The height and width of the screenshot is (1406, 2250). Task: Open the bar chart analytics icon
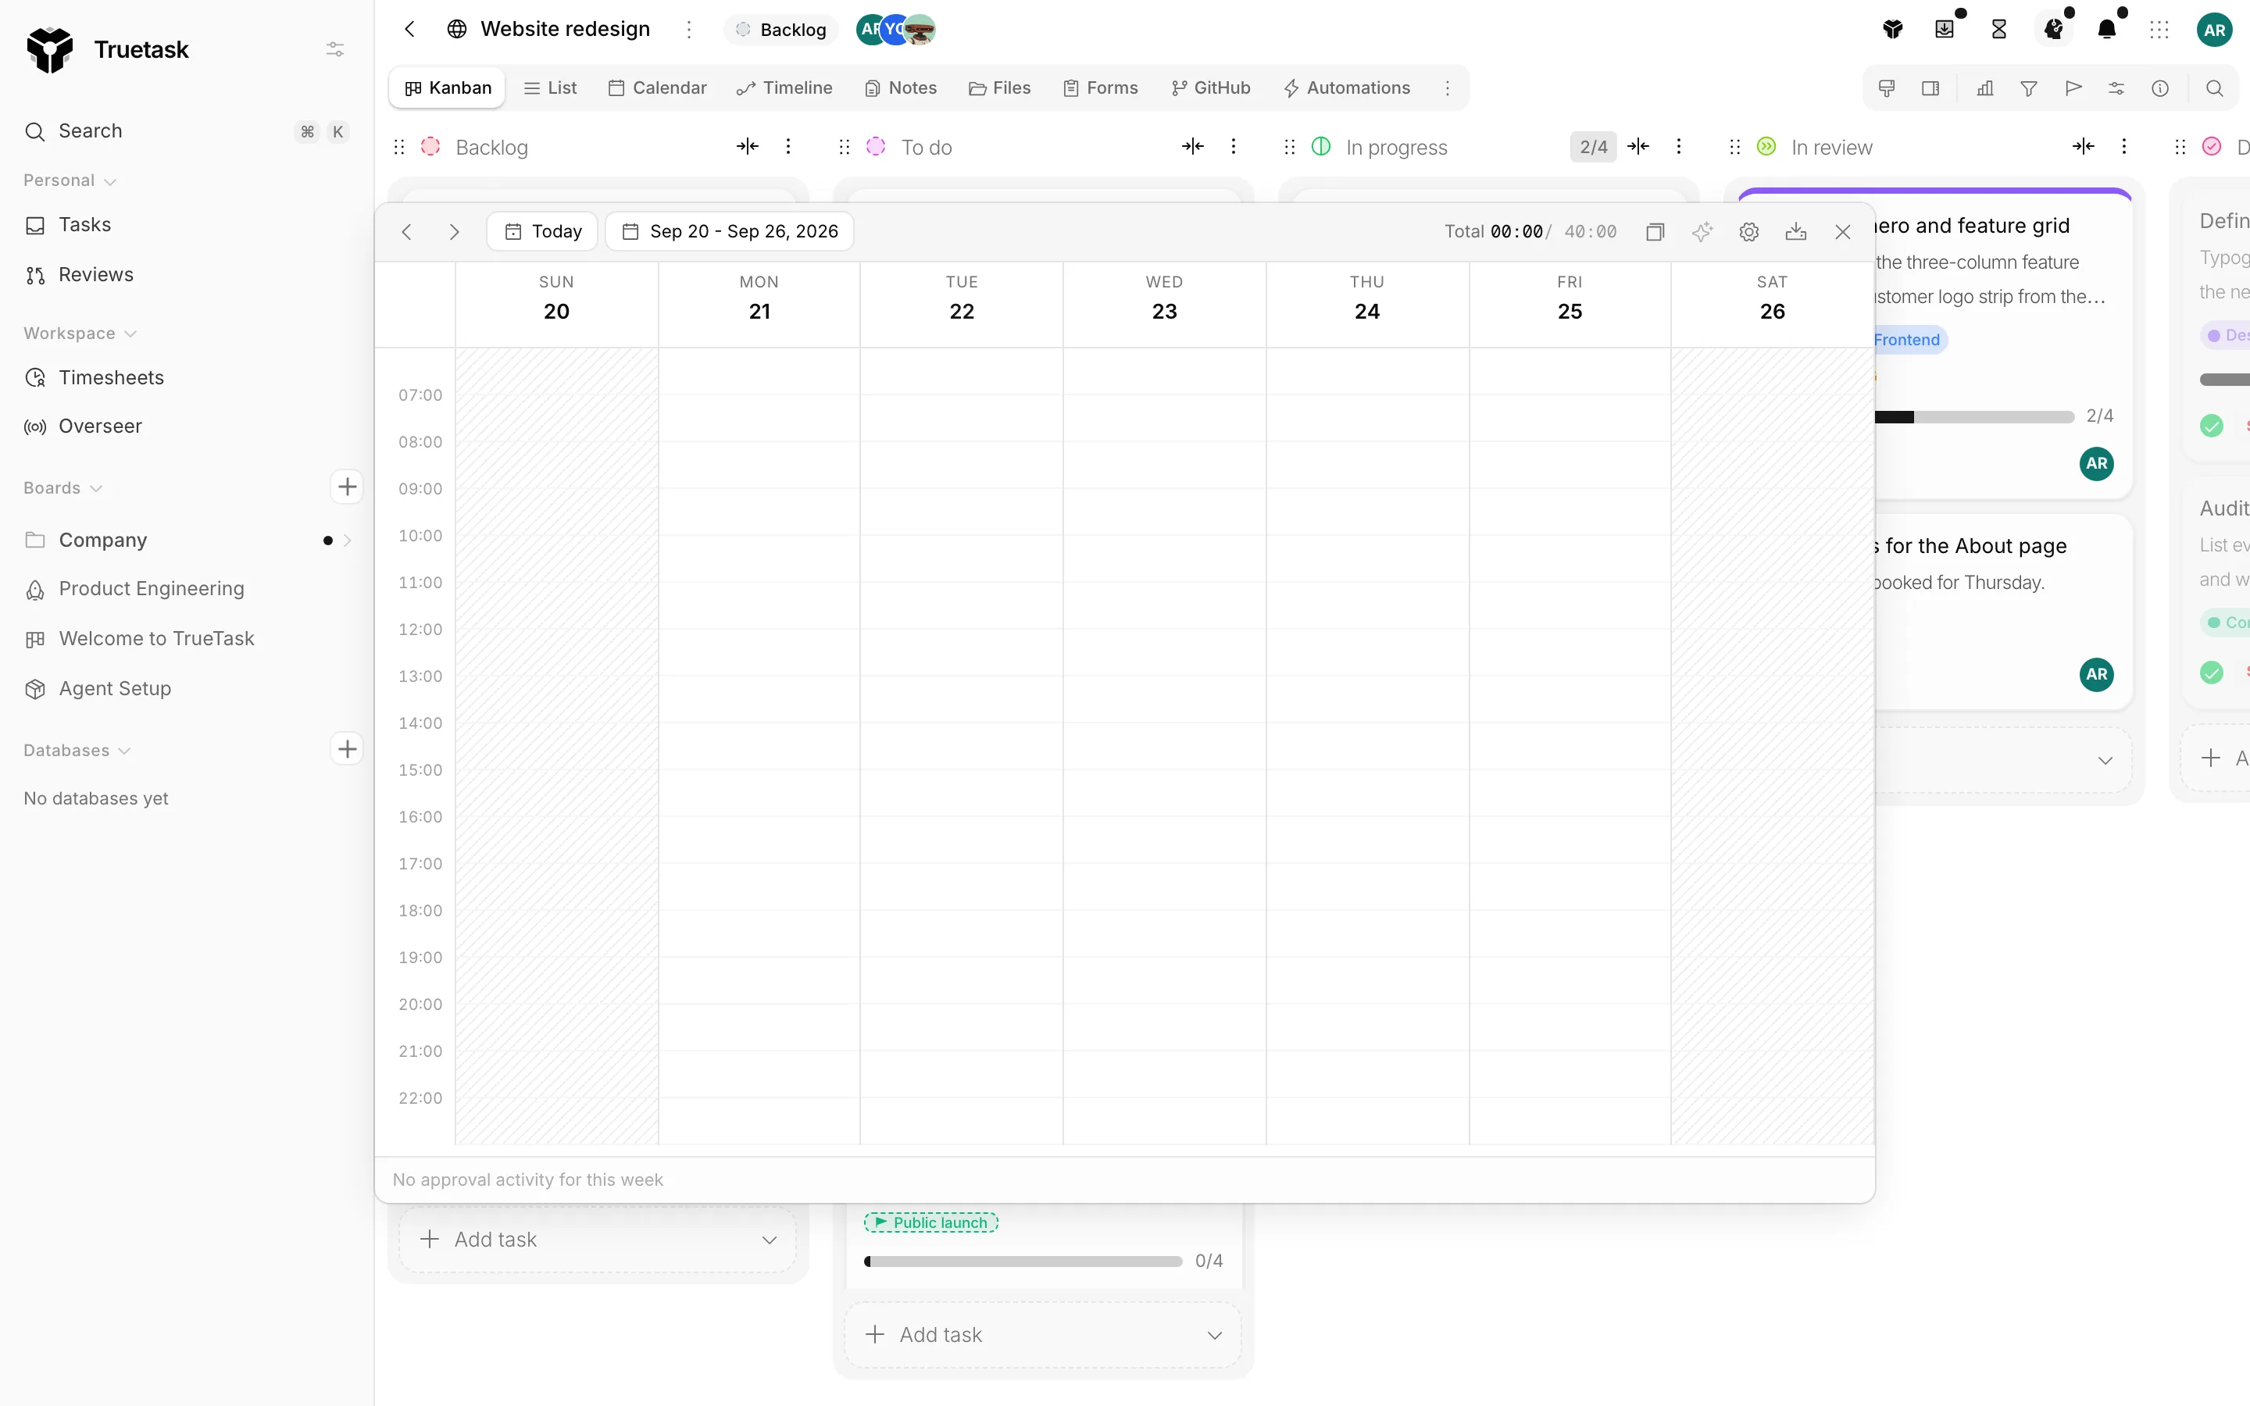pyautogui.click(x=1985, y=88)
